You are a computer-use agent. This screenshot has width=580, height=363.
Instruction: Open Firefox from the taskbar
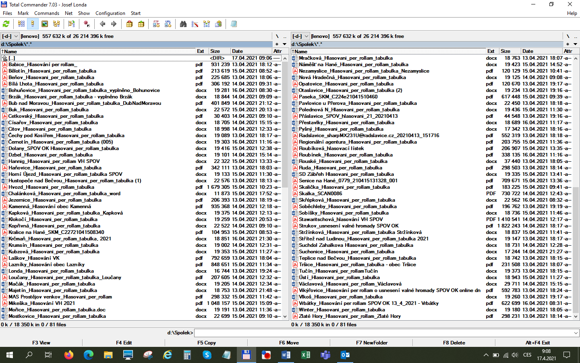coord(69,355)
